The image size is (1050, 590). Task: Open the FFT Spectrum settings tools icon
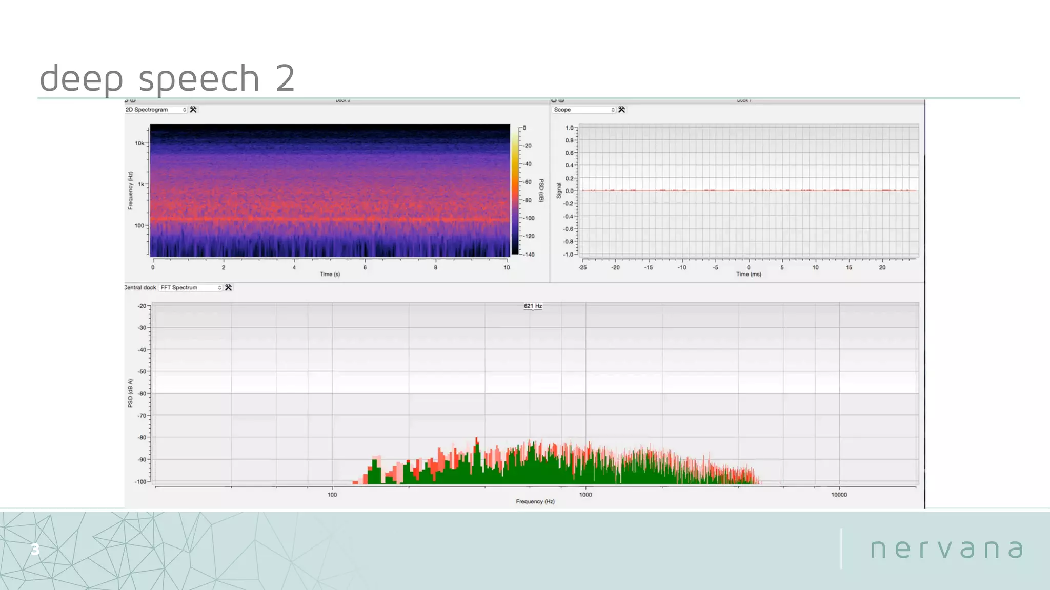point(229,288)
